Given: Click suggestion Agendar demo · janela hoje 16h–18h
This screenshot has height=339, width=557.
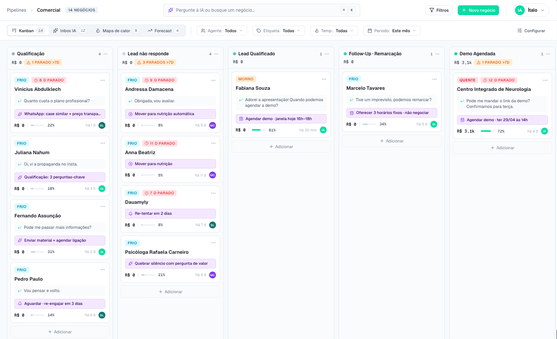Looking at the screenshot, I should (x=281, y=119).
